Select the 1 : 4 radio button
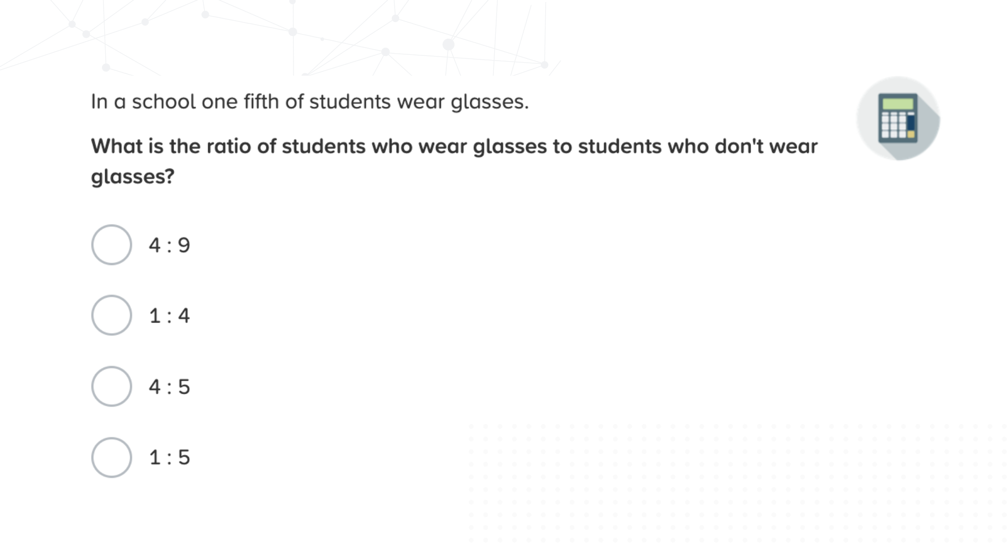The width and height of the screenshot is (1007, 549). pyautogui.click(x=111, y=315)
